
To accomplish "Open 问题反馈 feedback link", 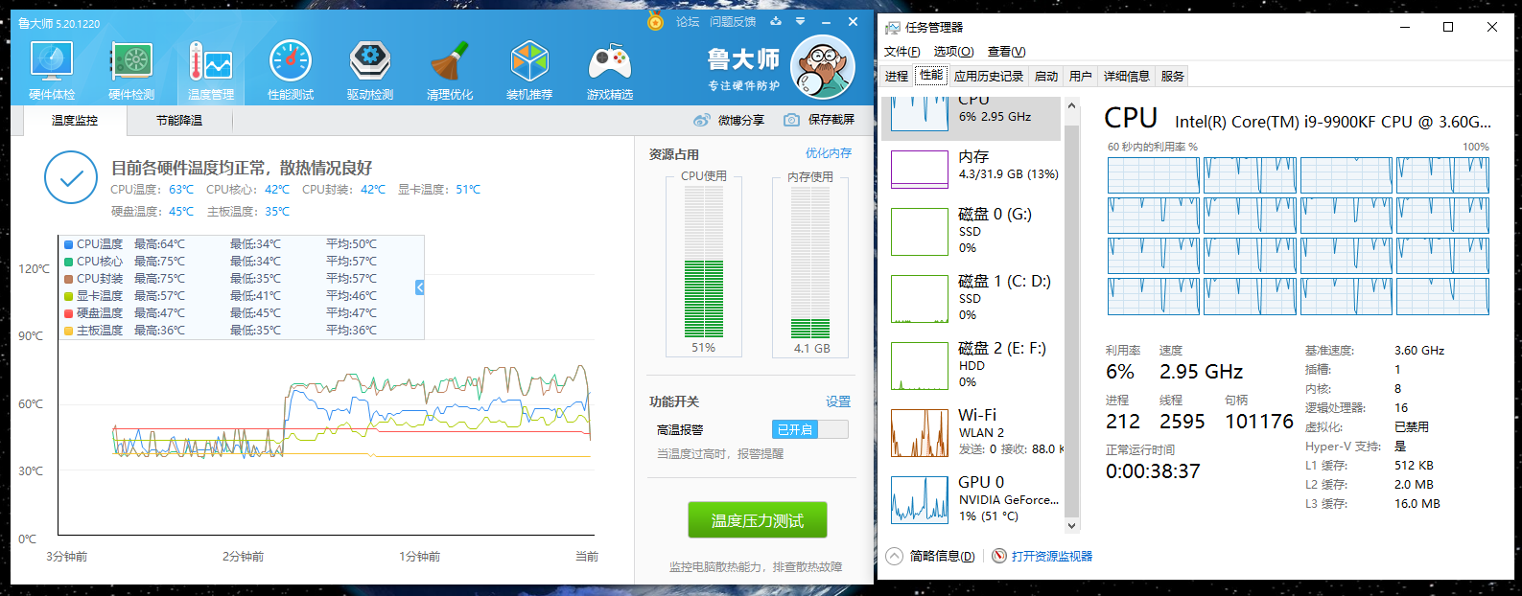I will tap(733, 21).
